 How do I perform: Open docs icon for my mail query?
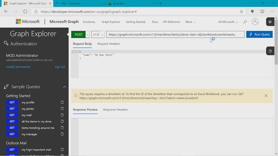pyautogui.click(x=62, y=115)
